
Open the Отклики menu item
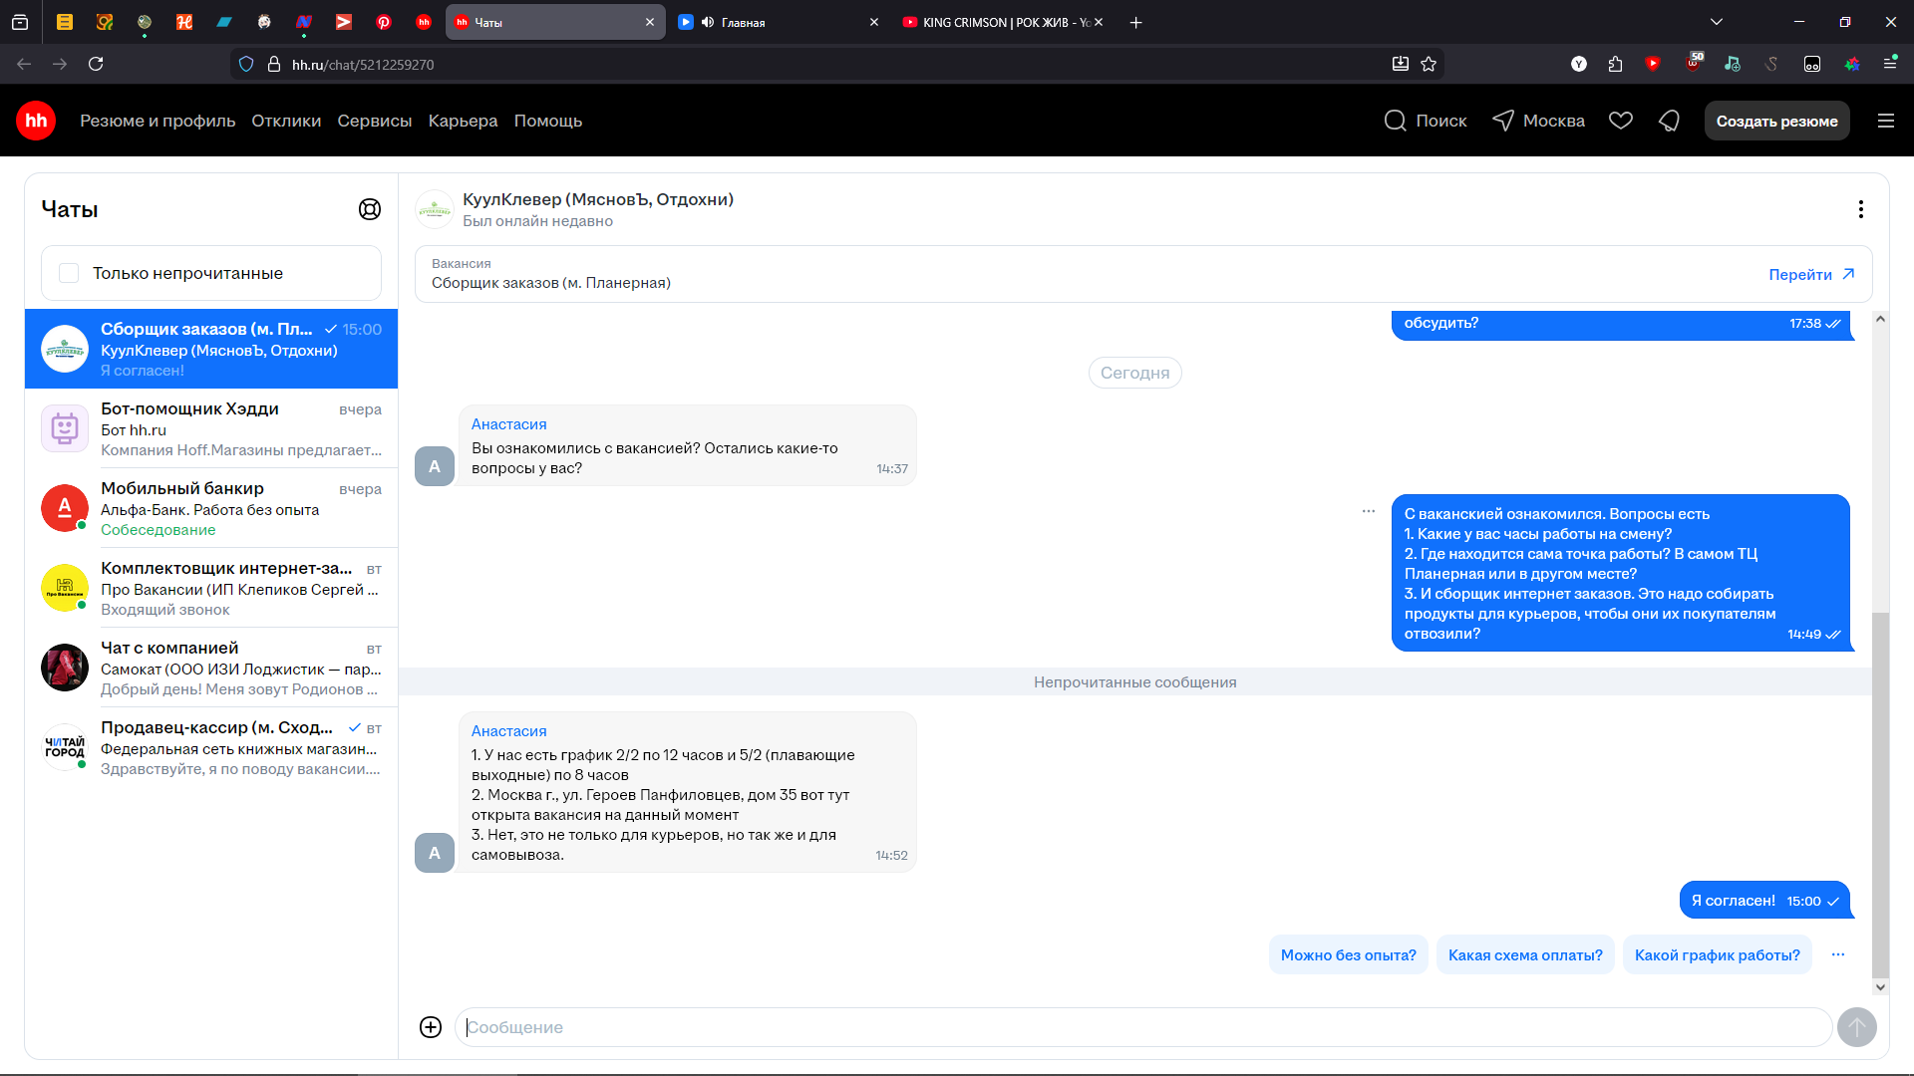[286, 121]
